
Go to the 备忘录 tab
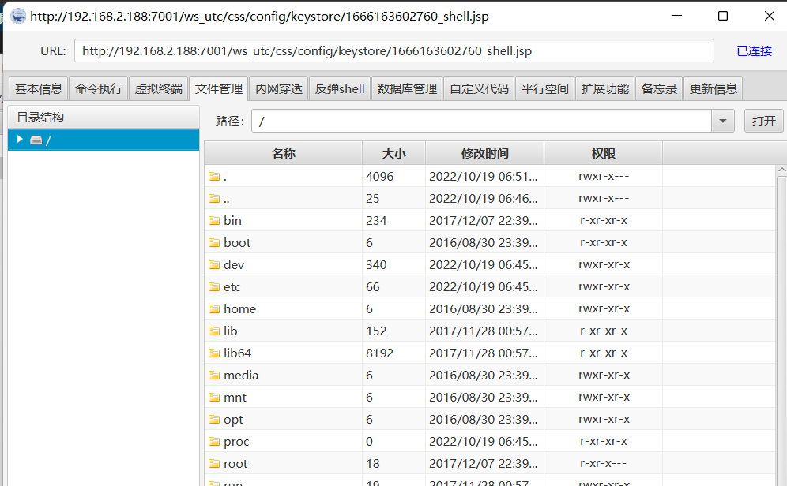659,88
